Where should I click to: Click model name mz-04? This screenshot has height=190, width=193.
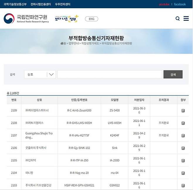point(115,173)
